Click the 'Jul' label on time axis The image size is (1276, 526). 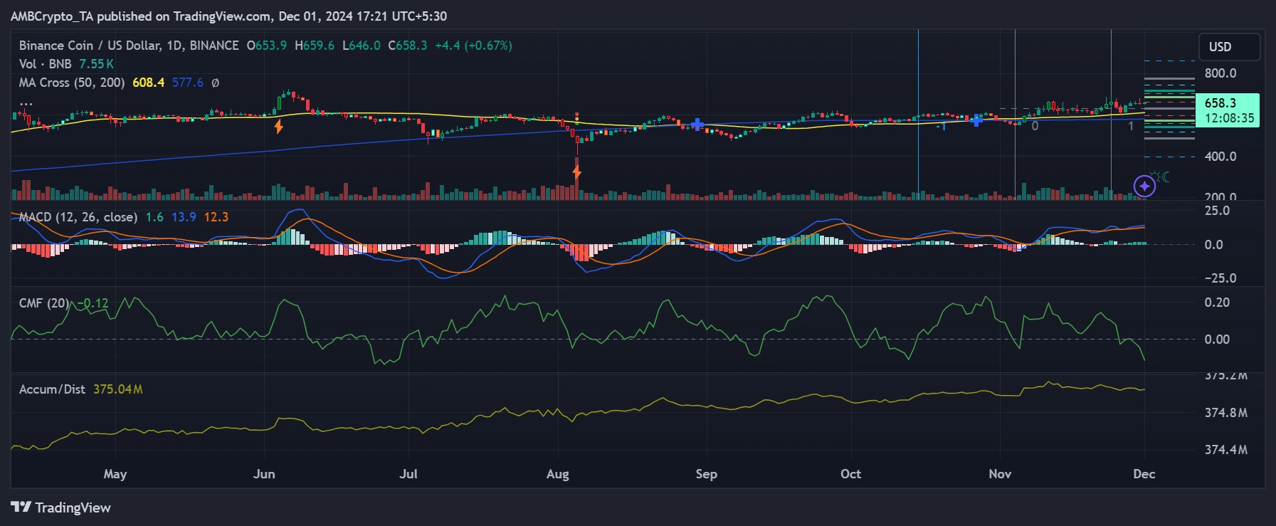click(x=408, y=474)
